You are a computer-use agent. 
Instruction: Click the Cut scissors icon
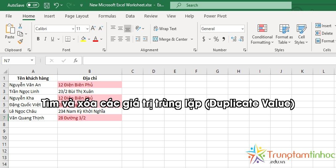click(x=20, y=26)
